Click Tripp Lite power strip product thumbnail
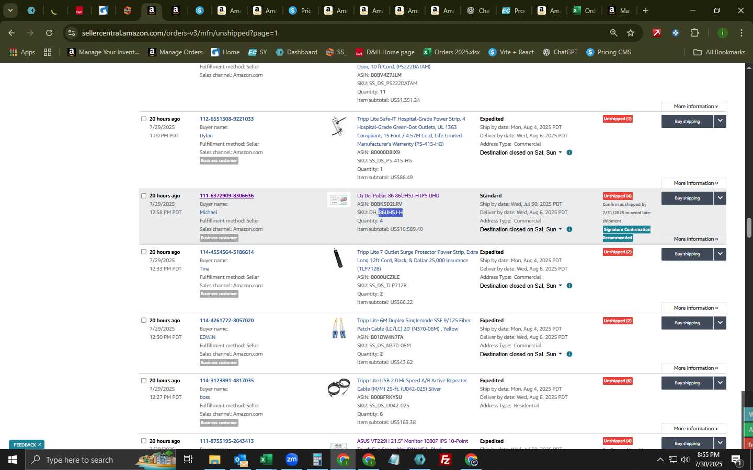The image size is (753, 470). [x=338, y=126]
